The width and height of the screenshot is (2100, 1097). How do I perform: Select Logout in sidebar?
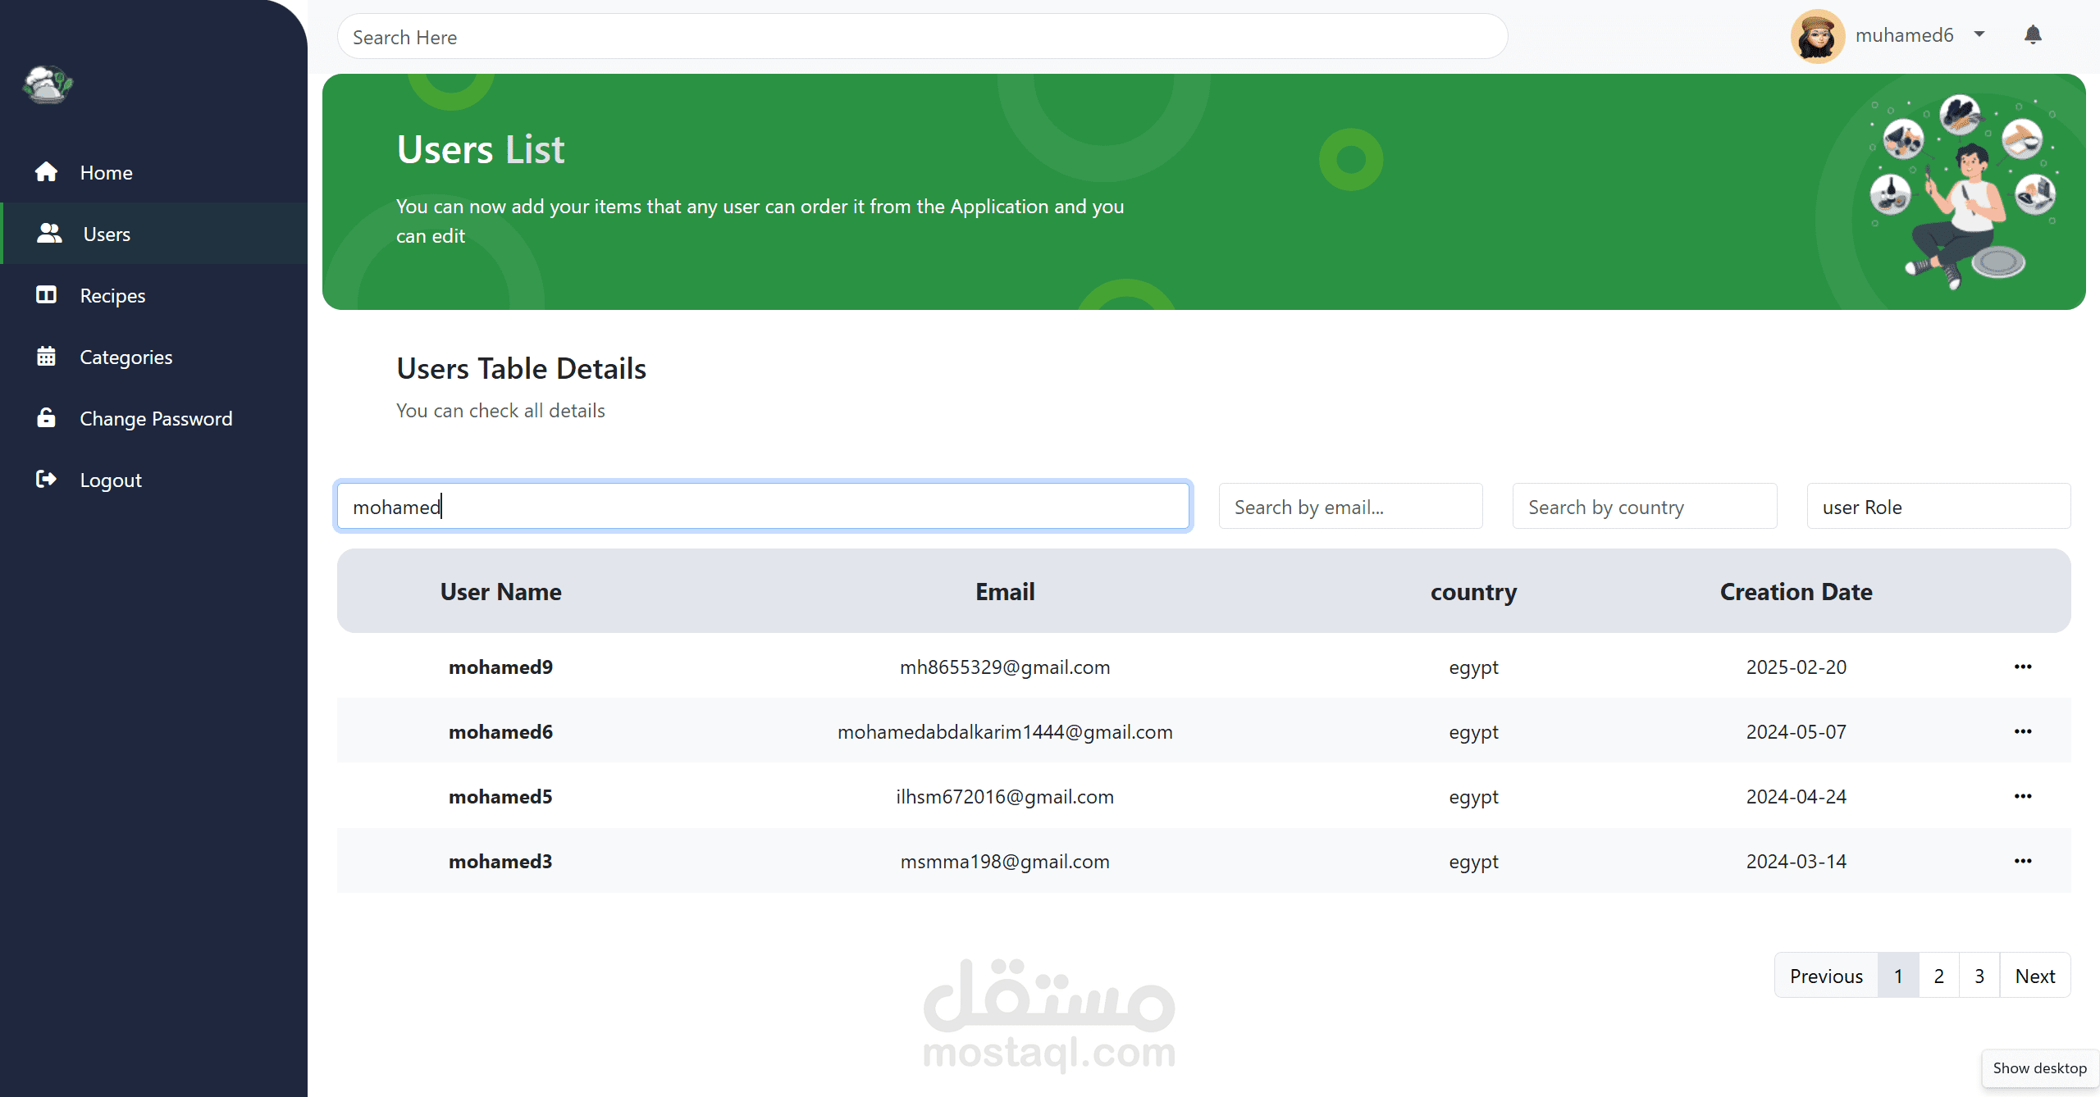click(x=154, y=480)
